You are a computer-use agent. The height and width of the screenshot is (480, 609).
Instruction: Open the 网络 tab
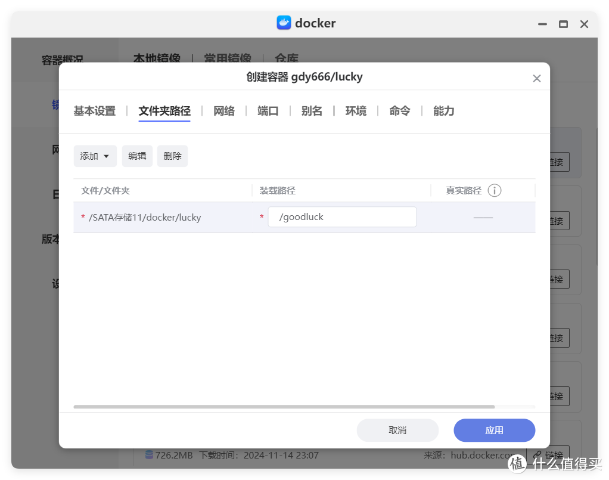tap(224, 111)
